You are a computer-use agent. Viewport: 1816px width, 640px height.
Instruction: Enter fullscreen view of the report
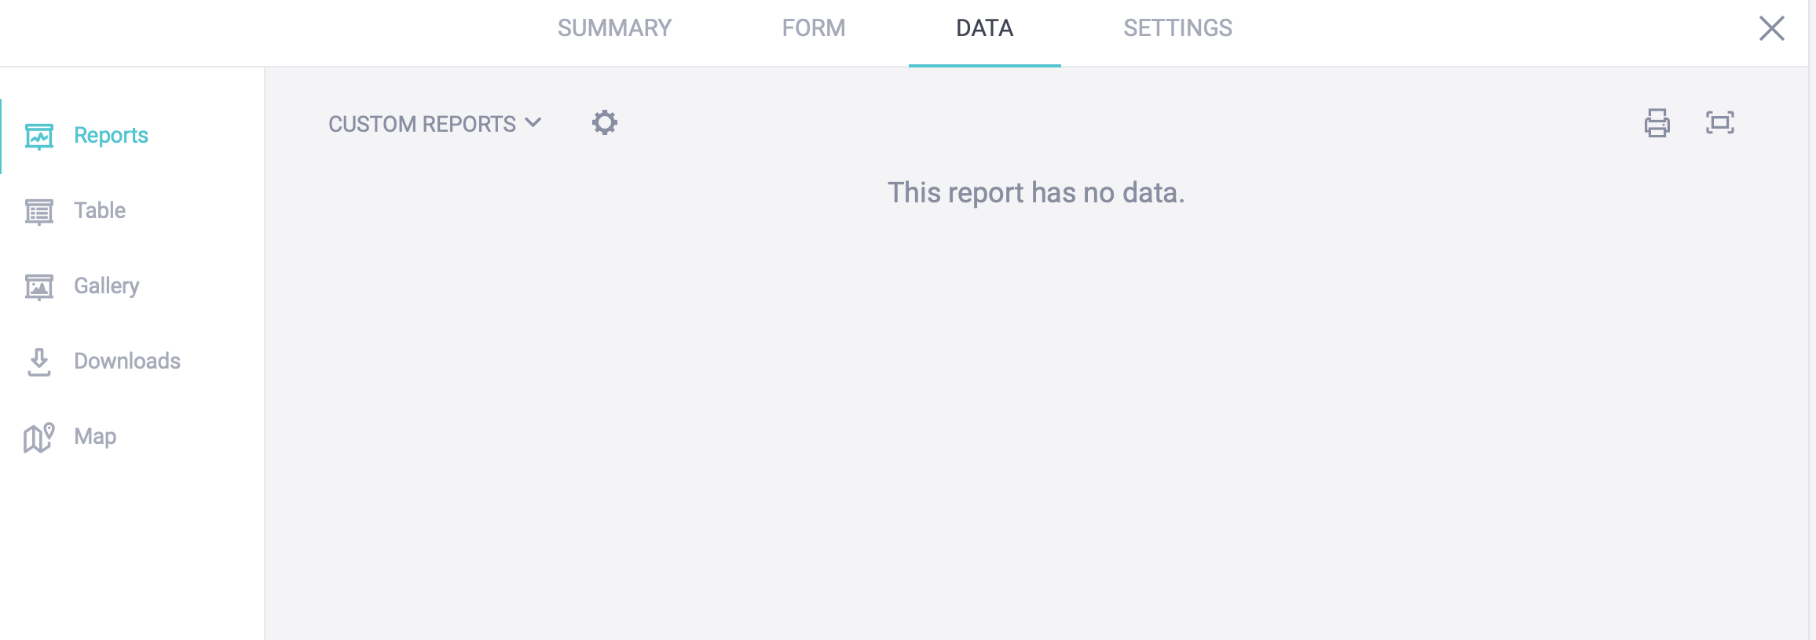[1719, 123]
